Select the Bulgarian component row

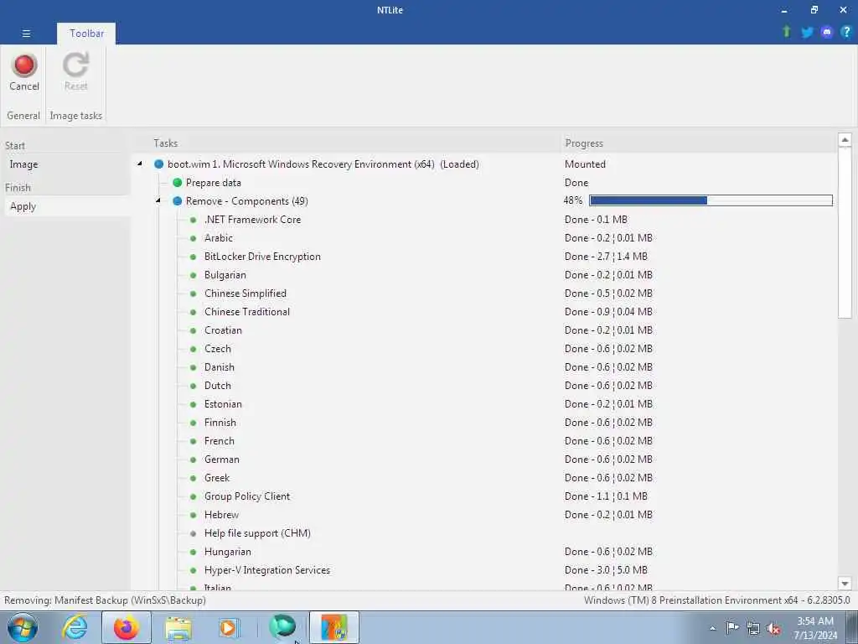(225, 275)
